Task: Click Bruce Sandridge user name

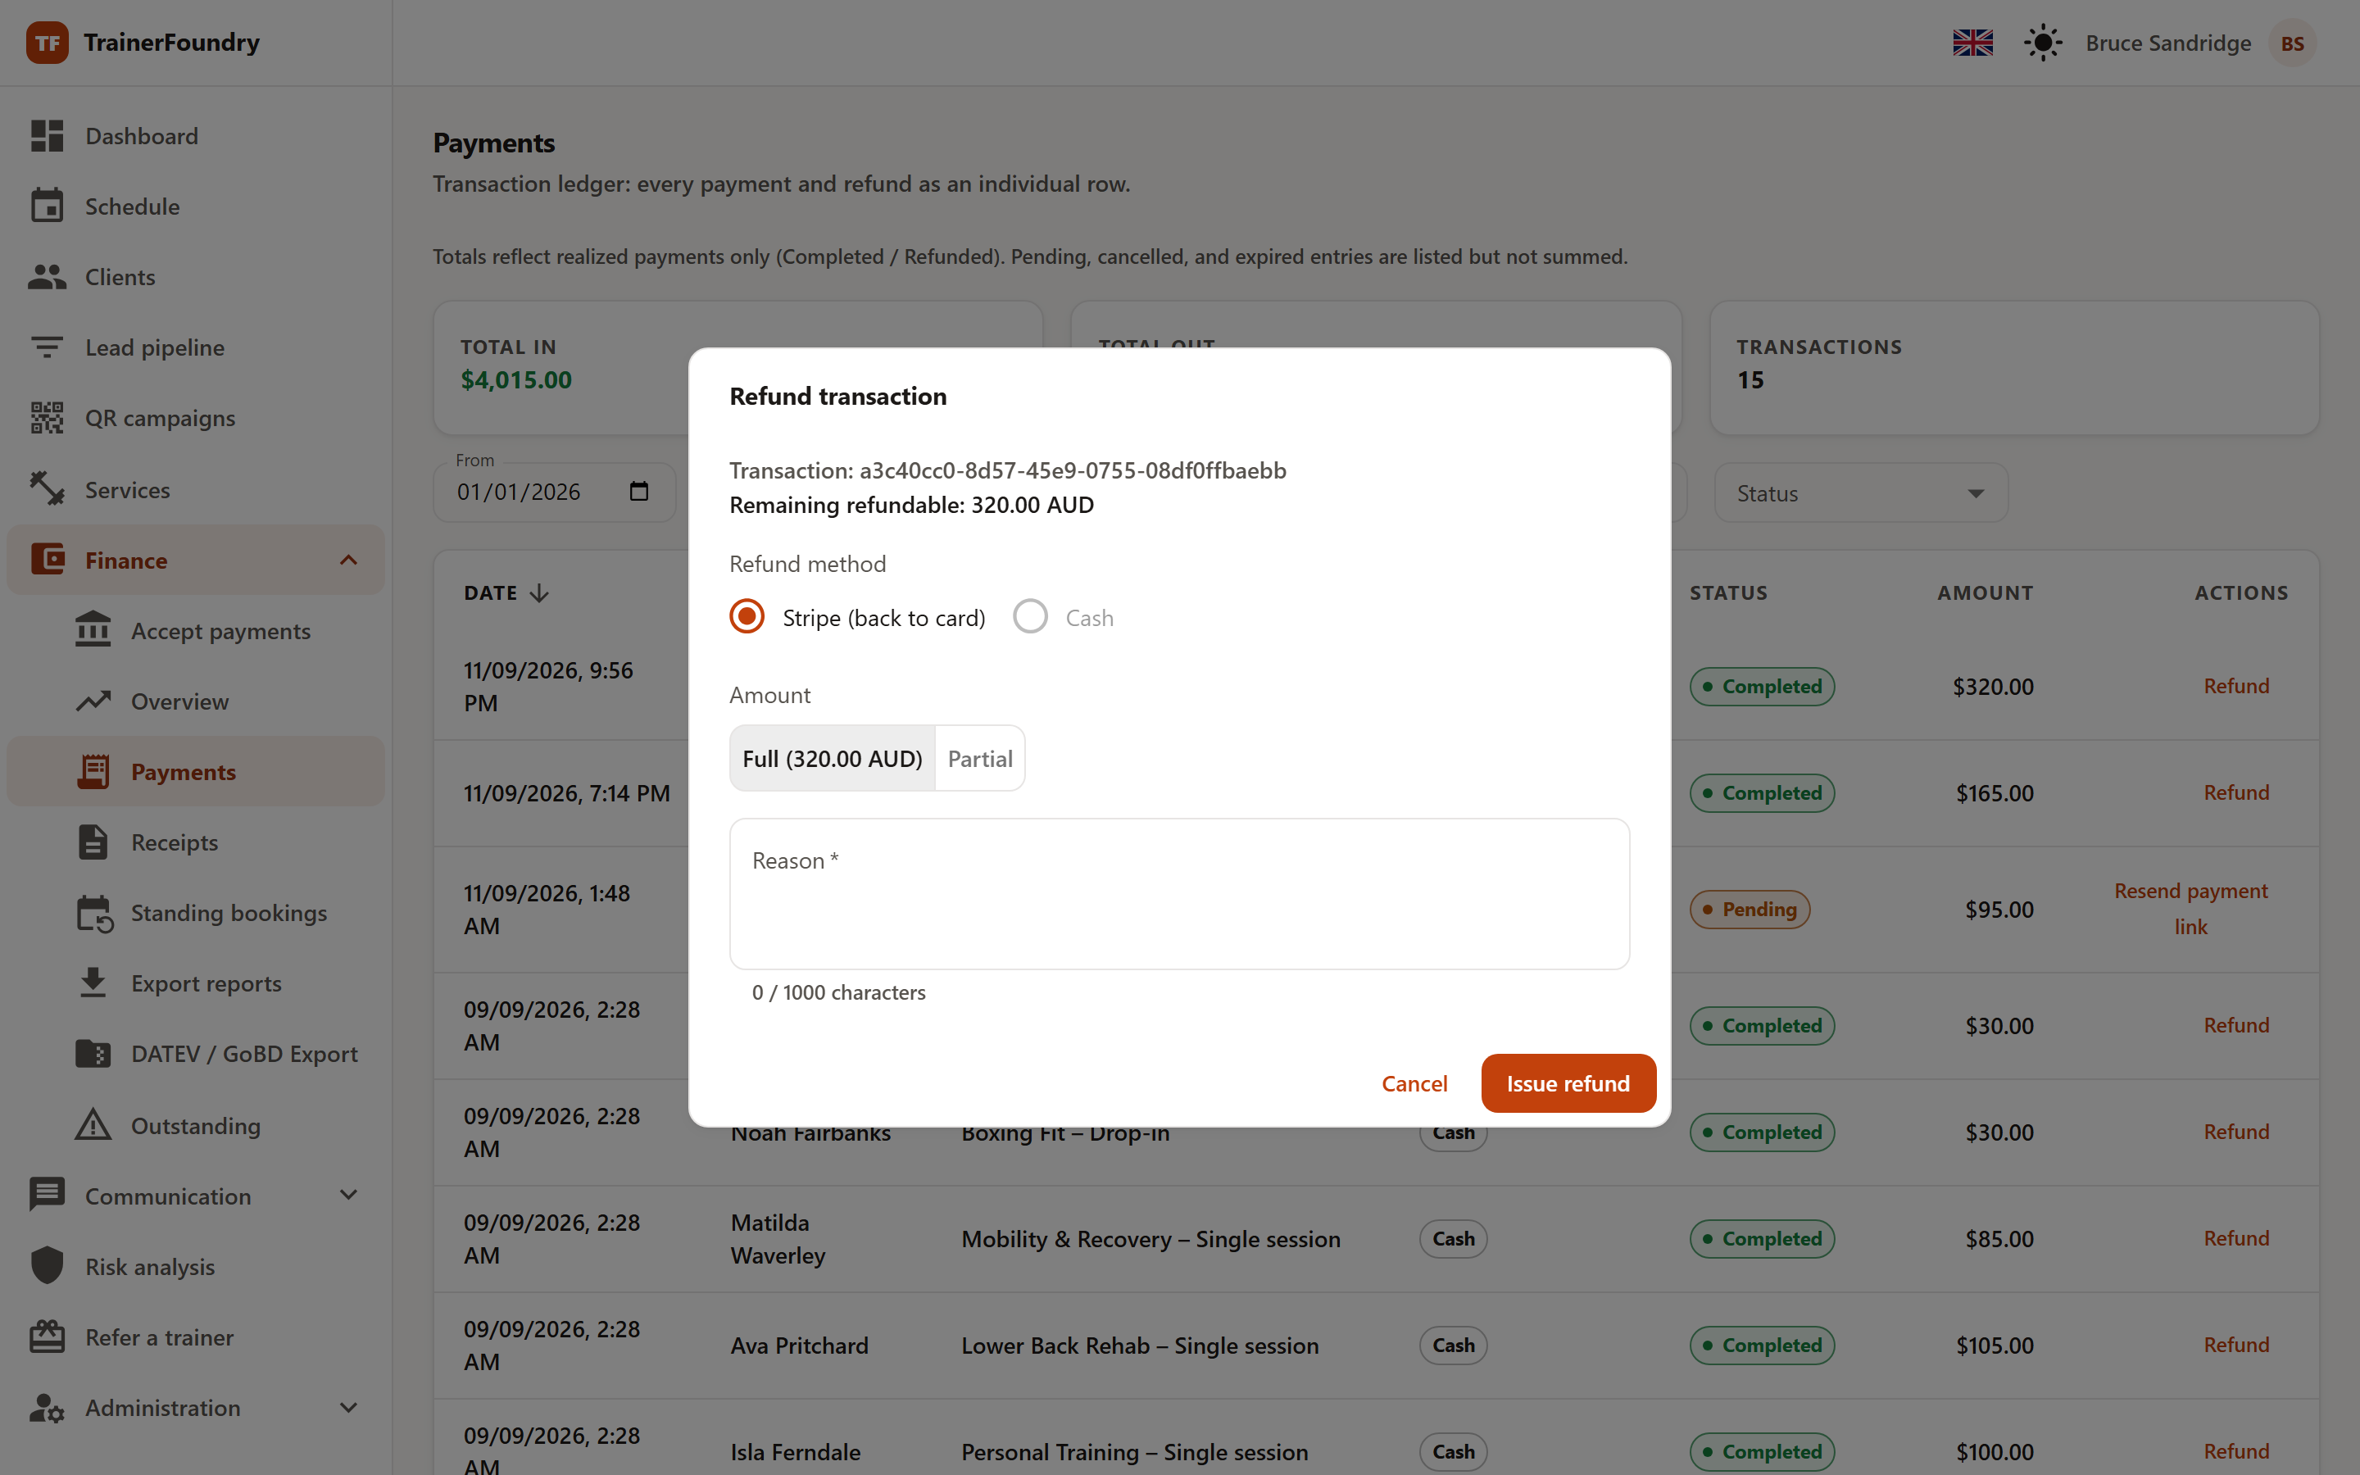Action: click(2168, 43)
